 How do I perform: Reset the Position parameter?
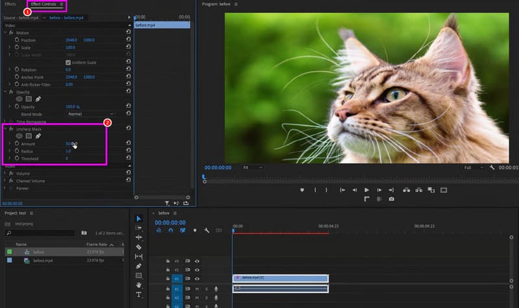(128, 39)
